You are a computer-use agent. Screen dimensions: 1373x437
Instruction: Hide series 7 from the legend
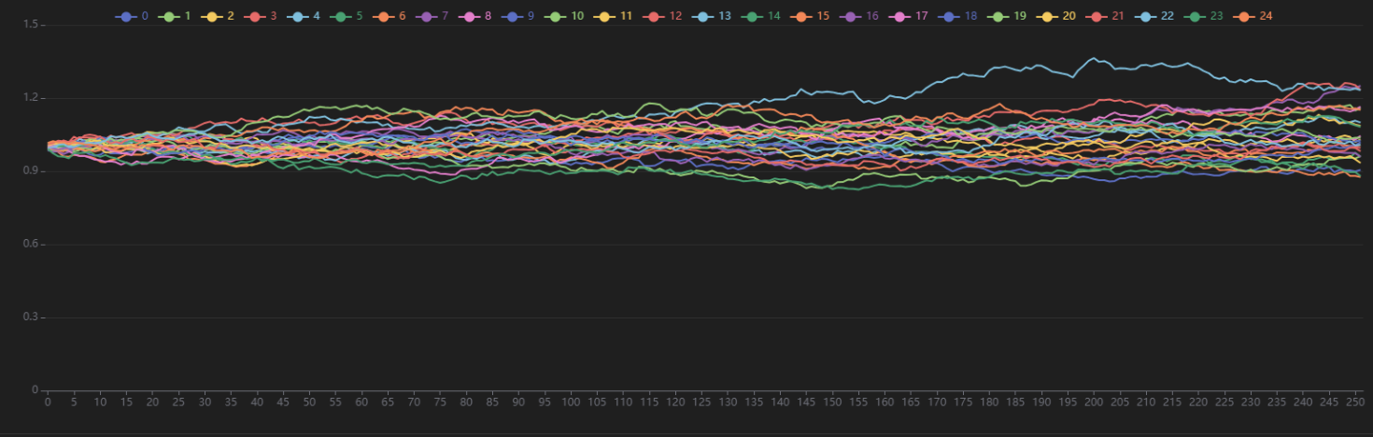click(427, 16)
